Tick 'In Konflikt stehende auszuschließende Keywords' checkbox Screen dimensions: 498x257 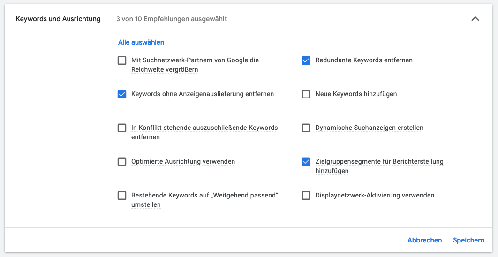point(122,128)
